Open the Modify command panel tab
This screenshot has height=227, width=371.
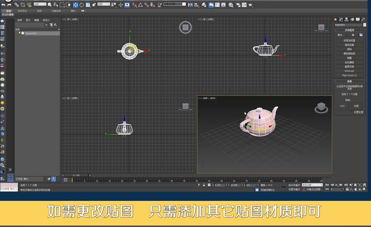341,20
